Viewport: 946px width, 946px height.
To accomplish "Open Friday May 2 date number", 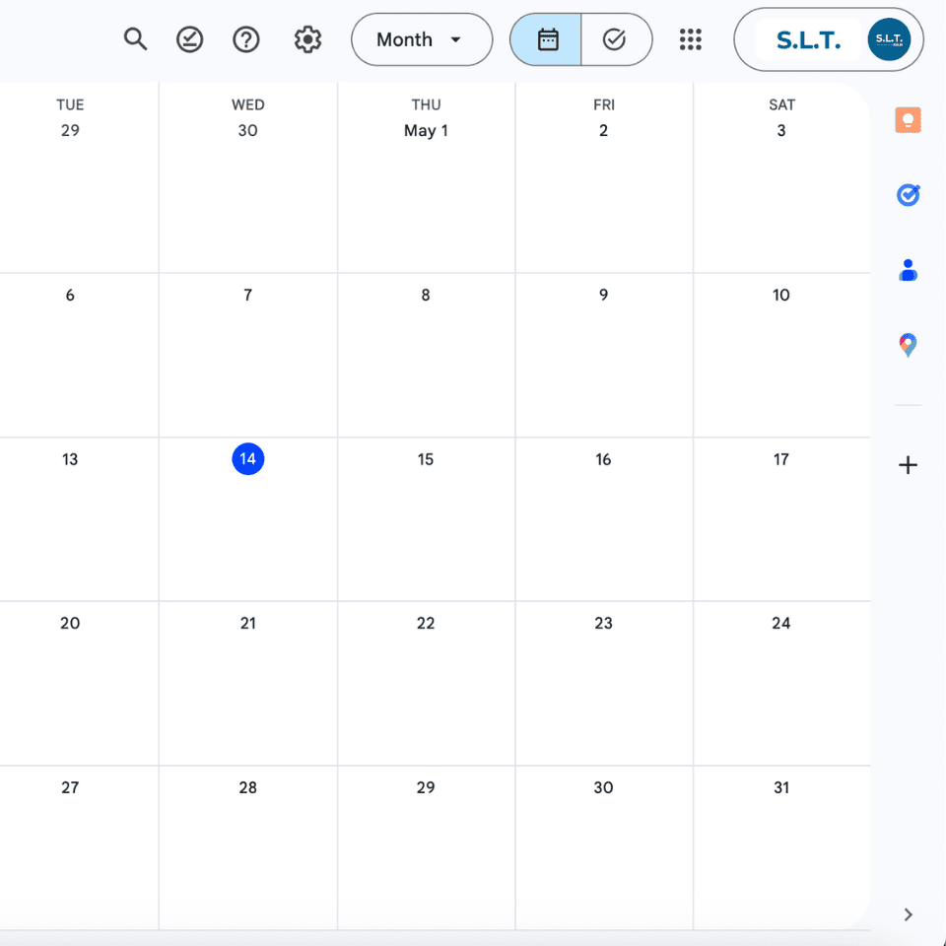I will (x=603, y=130).
